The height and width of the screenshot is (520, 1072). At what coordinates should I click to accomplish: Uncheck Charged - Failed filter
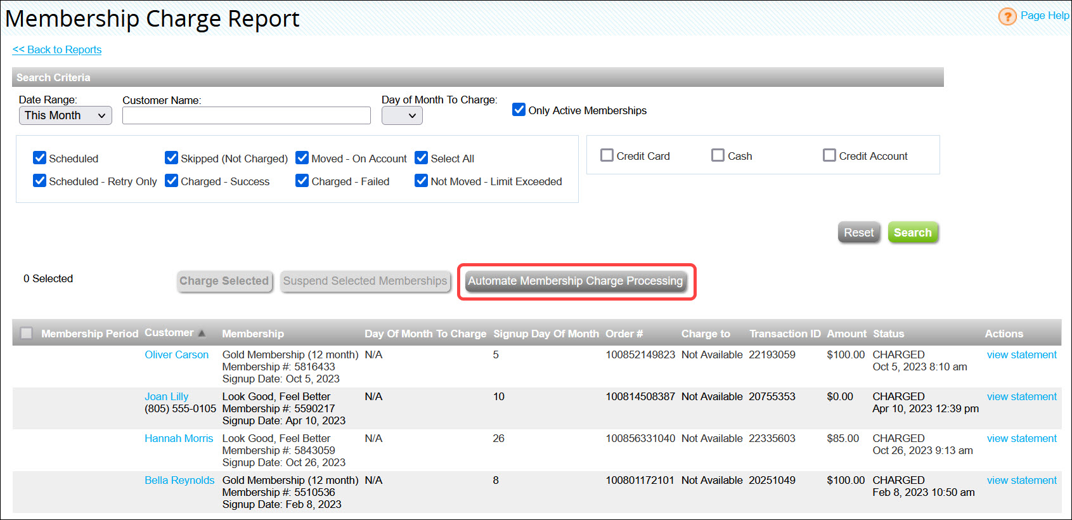point(302,181)
